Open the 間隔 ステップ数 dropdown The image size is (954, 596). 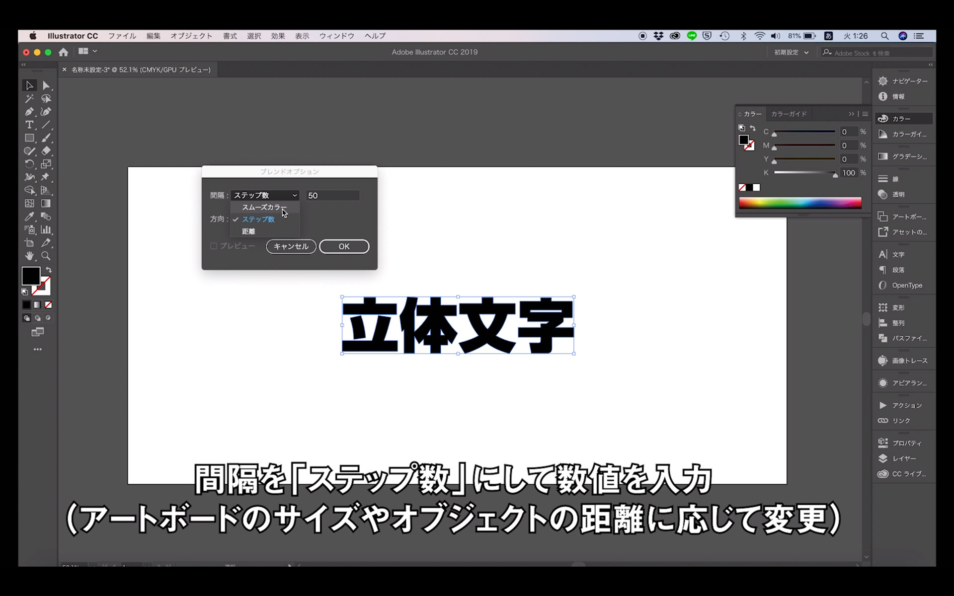[265, 195]
